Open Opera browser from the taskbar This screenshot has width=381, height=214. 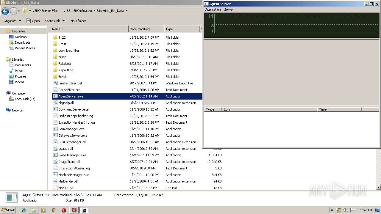click(64, 210)
